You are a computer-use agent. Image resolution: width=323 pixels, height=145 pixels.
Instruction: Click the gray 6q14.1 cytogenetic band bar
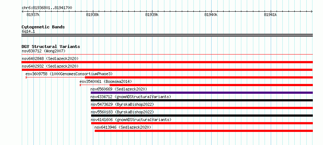[x=167, y=35]
